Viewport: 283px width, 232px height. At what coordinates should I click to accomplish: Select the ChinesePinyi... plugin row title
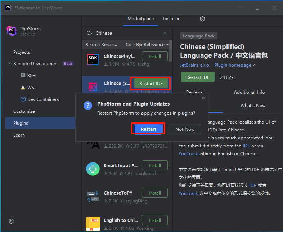coord(120,56)
